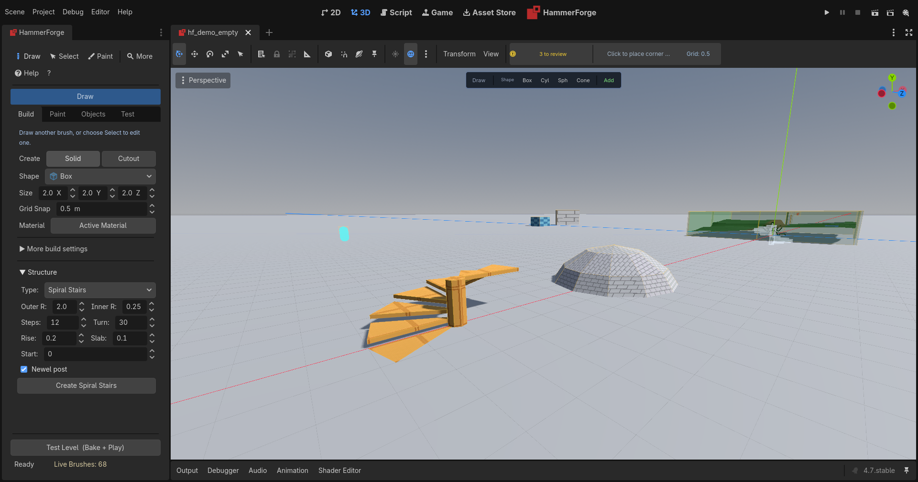Click the Add button in shape bar
This screenshot has width=918, height=482.
click(609, 80)
